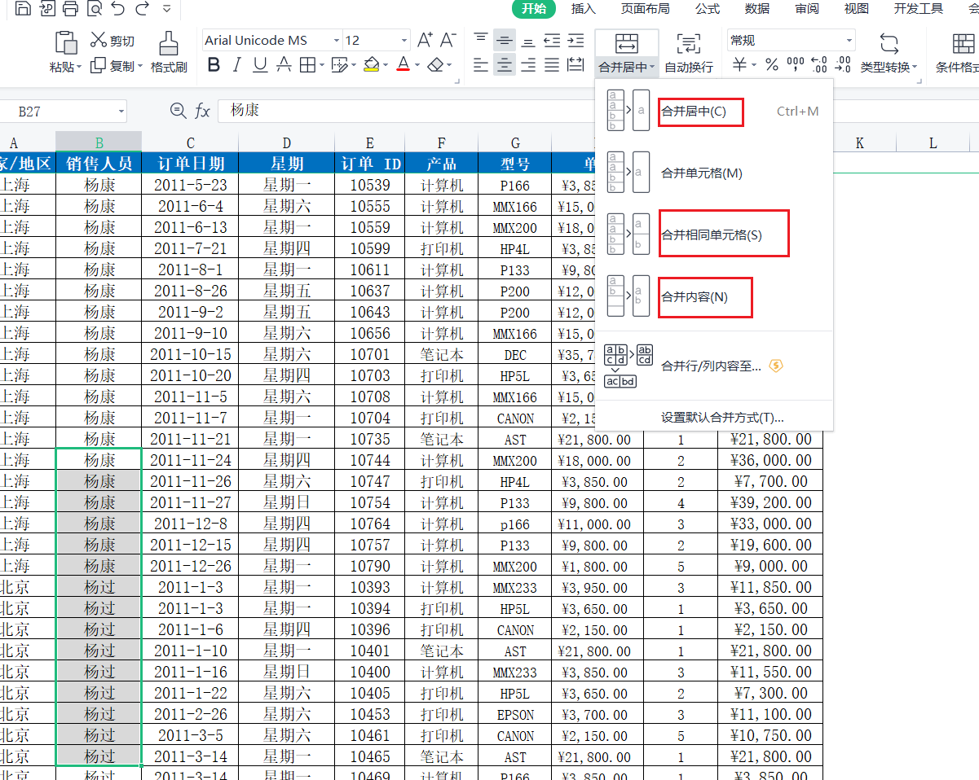The image size is (979, 780).
Task: Click the Format Painter (格式刷) brush icon
Action: tap(169, 43)
